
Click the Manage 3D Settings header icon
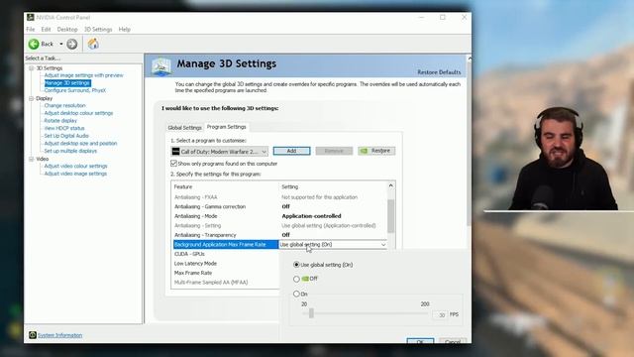click(x=160, y=66)
